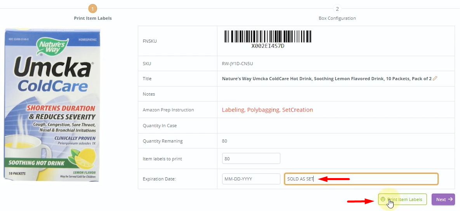
Task: Click the SKU value RW-JY1D-CN5U
Action: point(237,63)
